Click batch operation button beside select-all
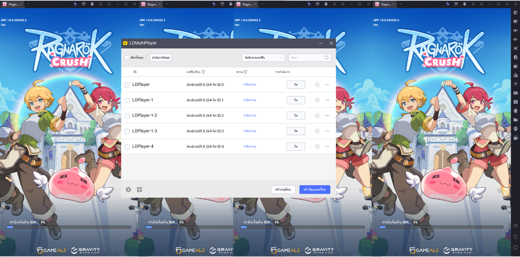The width and height of the screenshot is (520, 257). 161,58
